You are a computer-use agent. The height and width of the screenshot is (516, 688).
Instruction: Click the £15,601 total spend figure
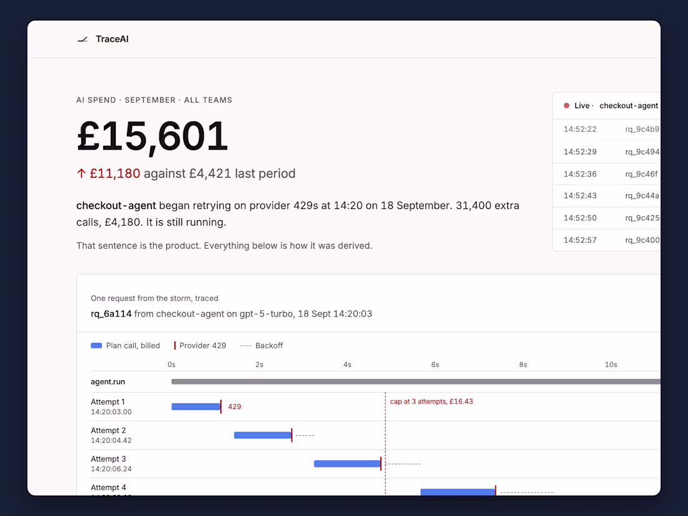coord(152,136)
